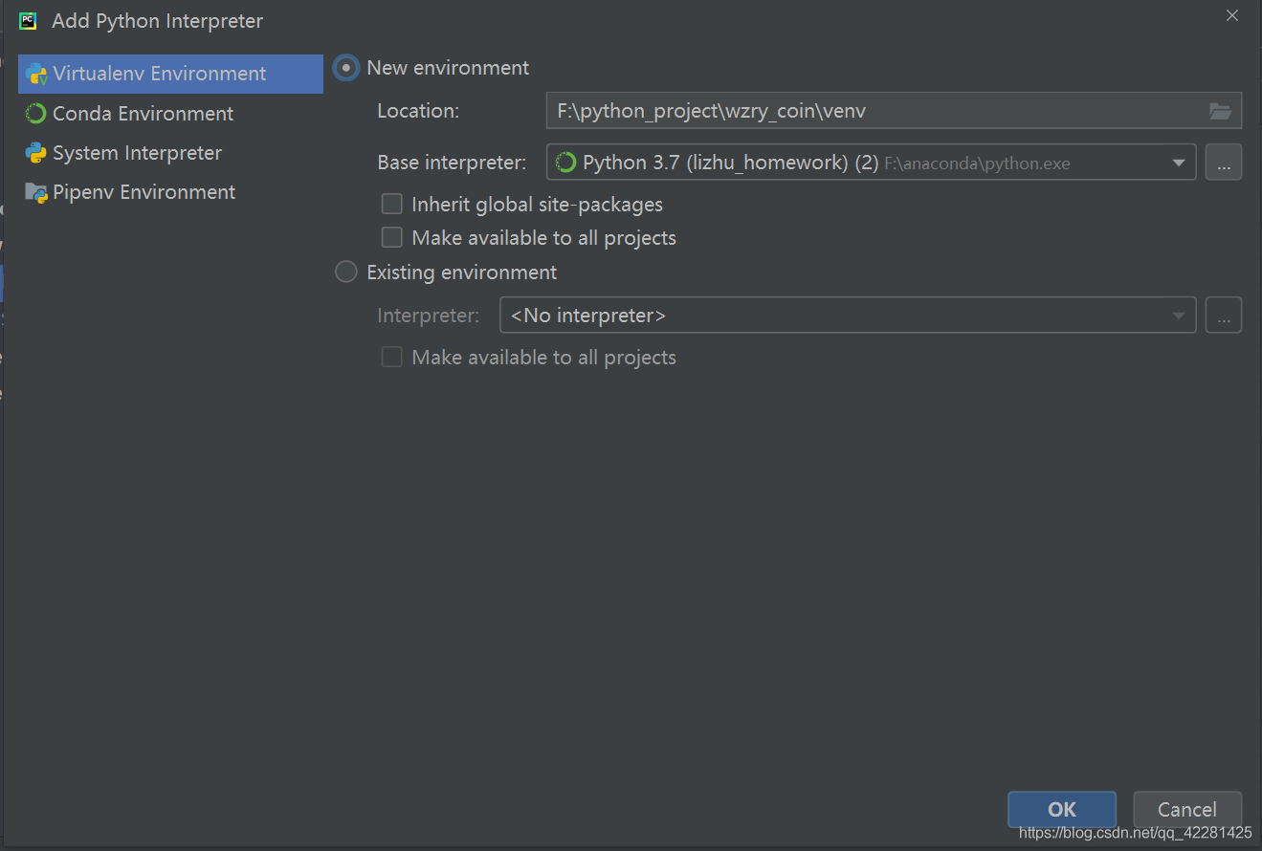Click the PyCharm logo in title bar
Screen dimensions: 1262x851
click(28, 20)
